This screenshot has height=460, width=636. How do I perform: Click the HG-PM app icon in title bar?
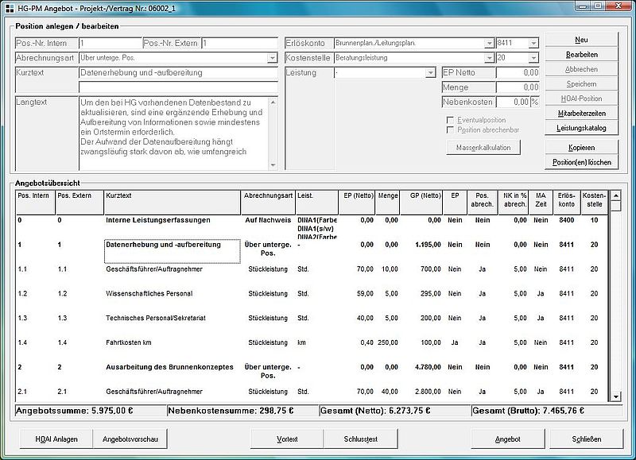tap(8, 6)
